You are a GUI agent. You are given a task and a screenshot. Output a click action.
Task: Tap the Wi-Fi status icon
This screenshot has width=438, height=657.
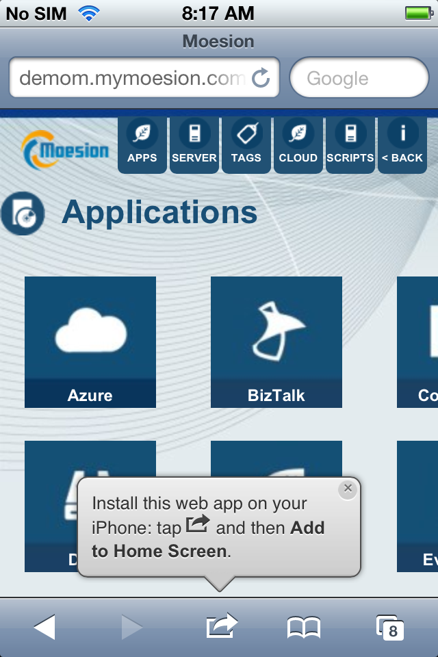click(x=89, y=14)
